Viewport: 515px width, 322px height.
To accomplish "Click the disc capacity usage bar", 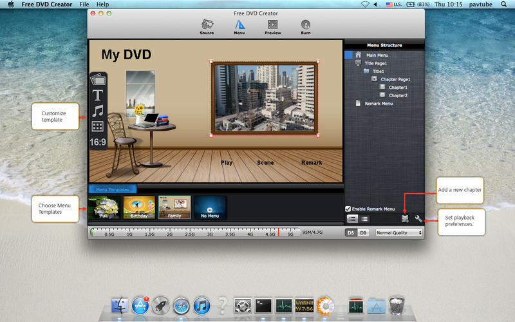I will click(x=196, y=232).
